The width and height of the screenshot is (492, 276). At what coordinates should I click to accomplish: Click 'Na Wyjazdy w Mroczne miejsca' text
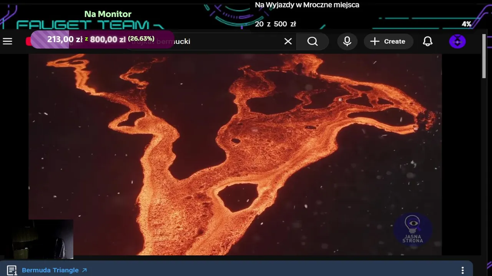307,5
